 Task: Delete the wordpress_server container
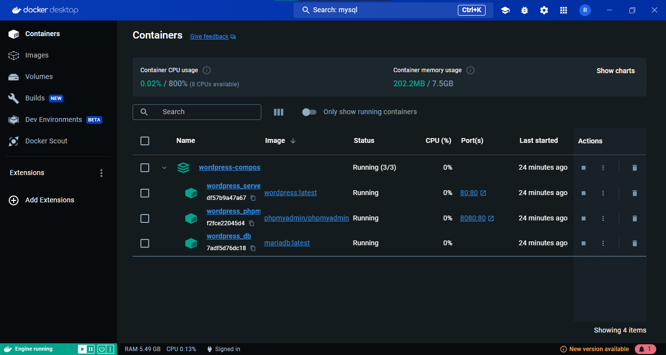(x=634, y=193)
